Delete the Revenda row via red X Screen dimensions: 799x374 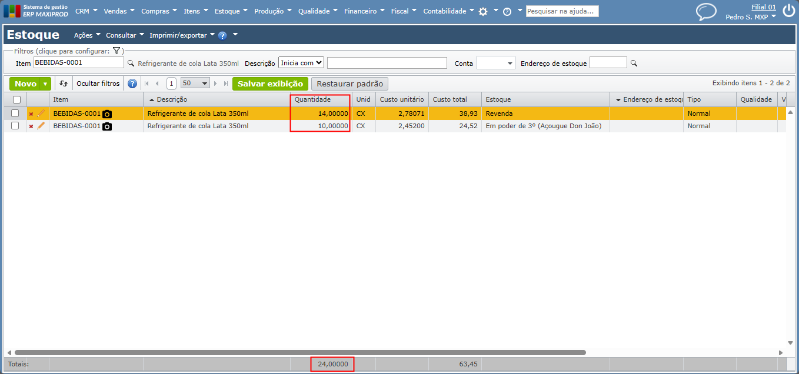[x=31, y=114]
